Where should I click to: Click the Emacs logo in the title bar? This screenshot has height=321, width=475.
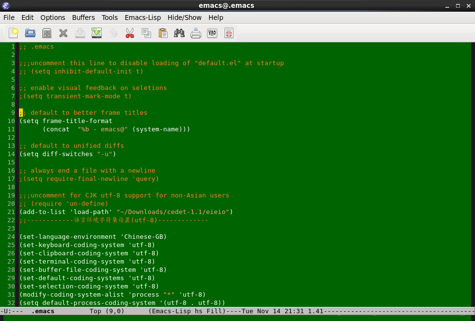(5, 5)
